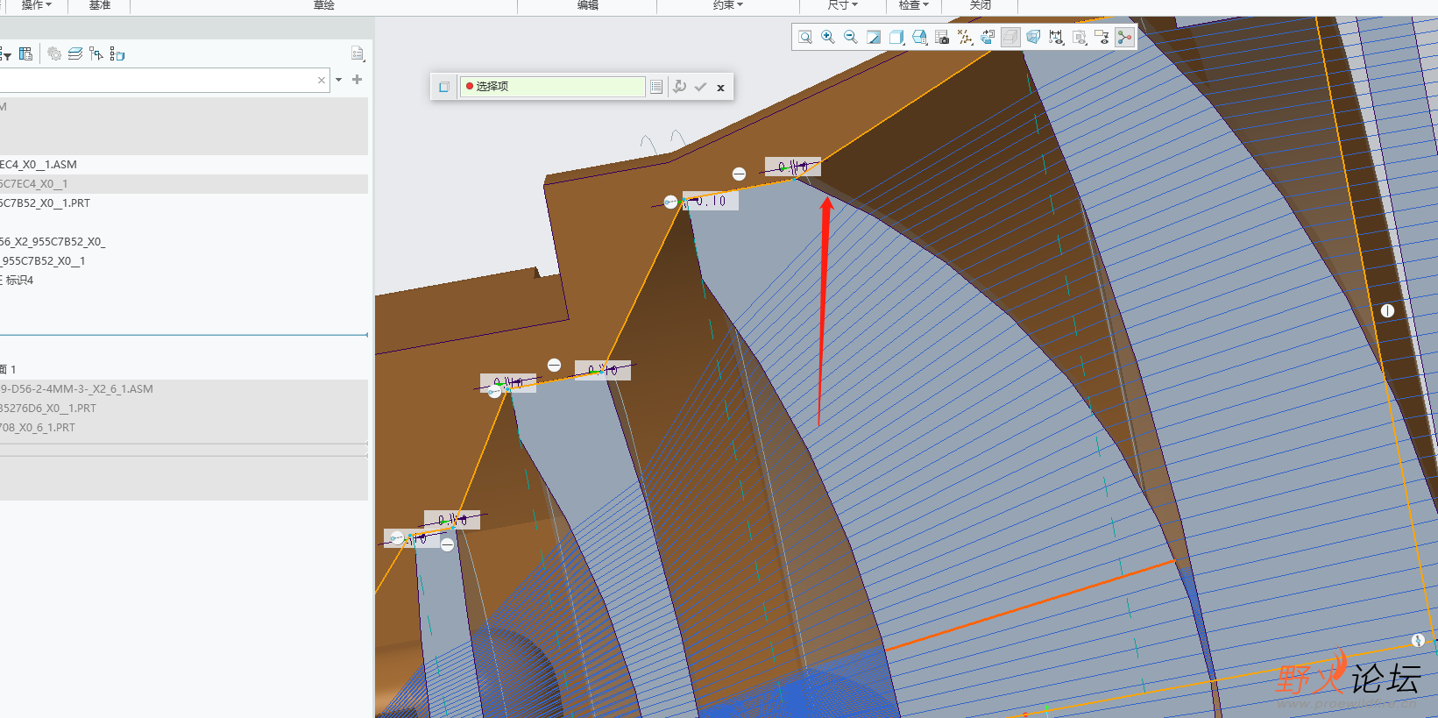Clear the tree search field with X
The width and height of the screenshot is (1438, 718).
322,80
